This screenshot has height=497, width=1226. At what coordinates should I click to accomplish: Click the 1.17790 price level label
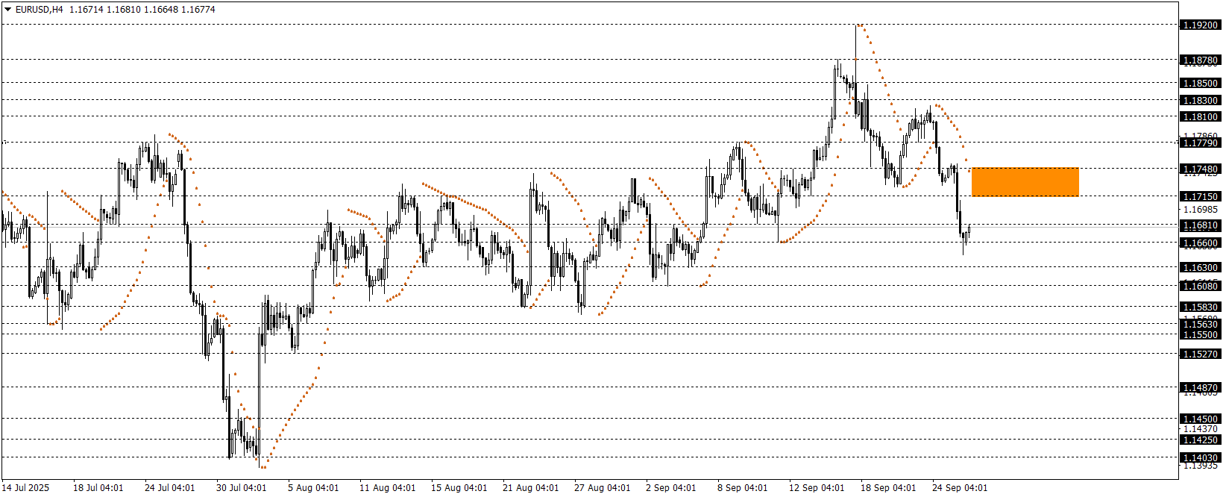pyautogui.click(x=1201, y=143)
